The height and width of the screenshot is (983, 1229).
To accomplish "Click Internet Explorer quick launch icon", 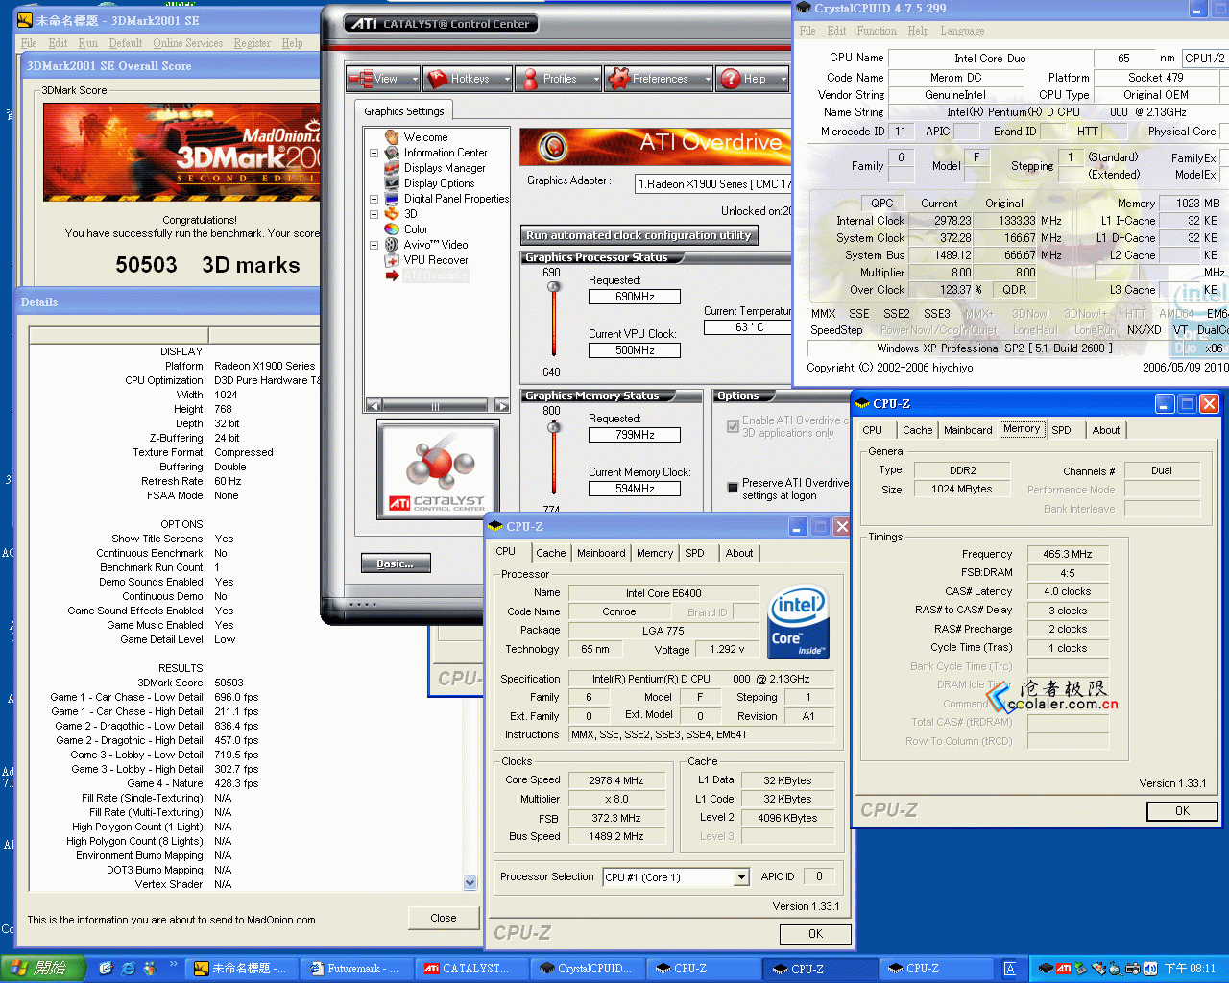I will pos(128,969).
